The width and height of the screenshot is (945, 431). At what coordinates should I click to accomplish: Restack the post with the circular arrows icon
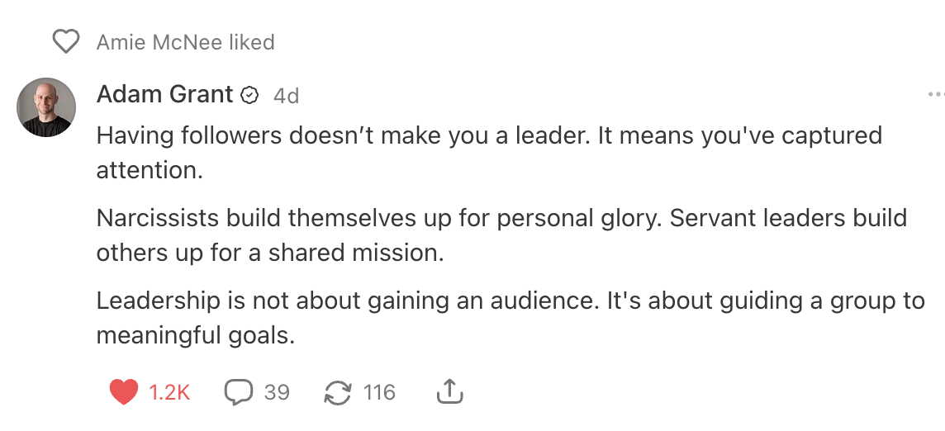point(338,392)
